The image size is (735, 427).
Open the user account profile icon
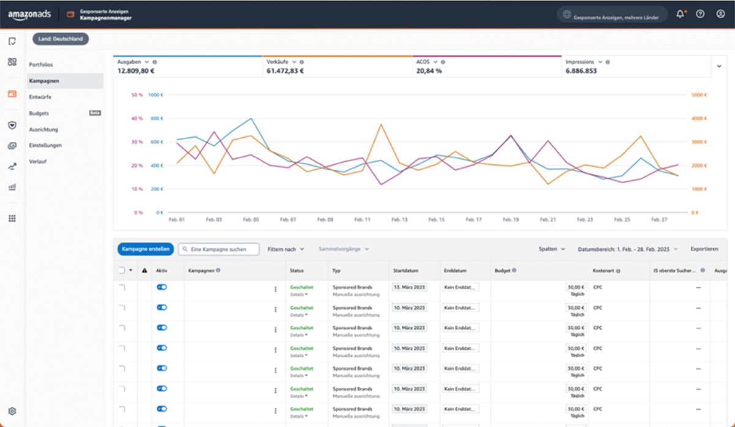(720, 14)
